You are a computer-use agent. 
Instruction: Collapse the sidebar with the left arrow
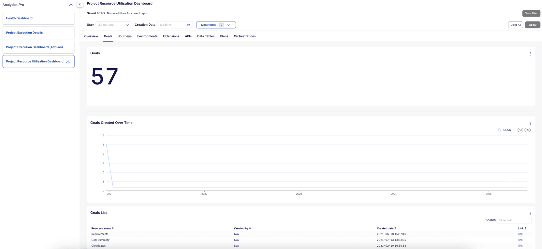pyautogui.click(x=80, y=4)
